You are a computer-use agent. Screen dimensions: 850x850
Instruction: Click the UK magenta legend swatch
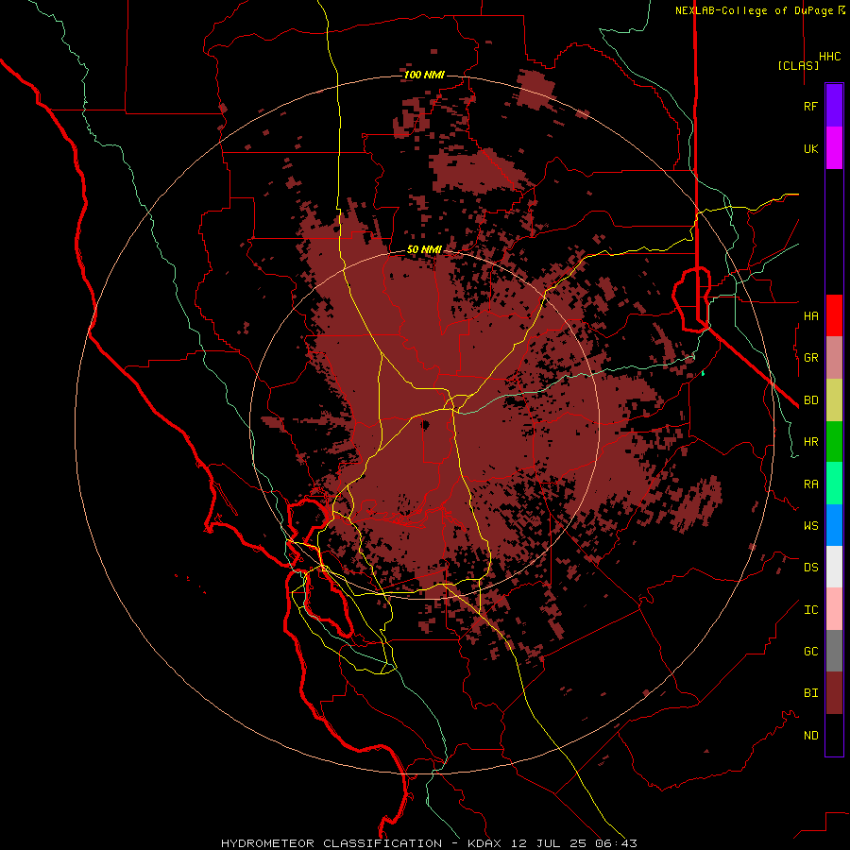[x=834, y=148]
